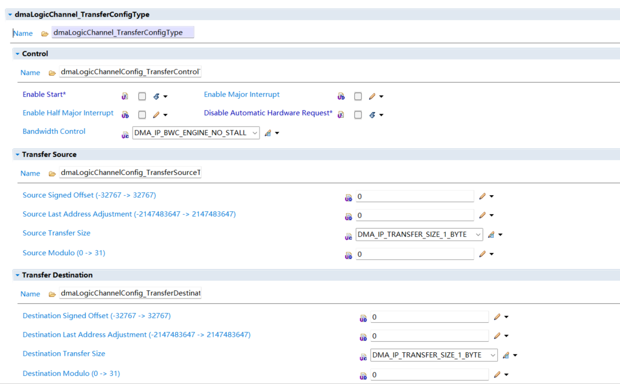This screenshot has width=620, height=384.
Task: Click the pencil icon for Destination Modulo
Action: click(498, 374)
